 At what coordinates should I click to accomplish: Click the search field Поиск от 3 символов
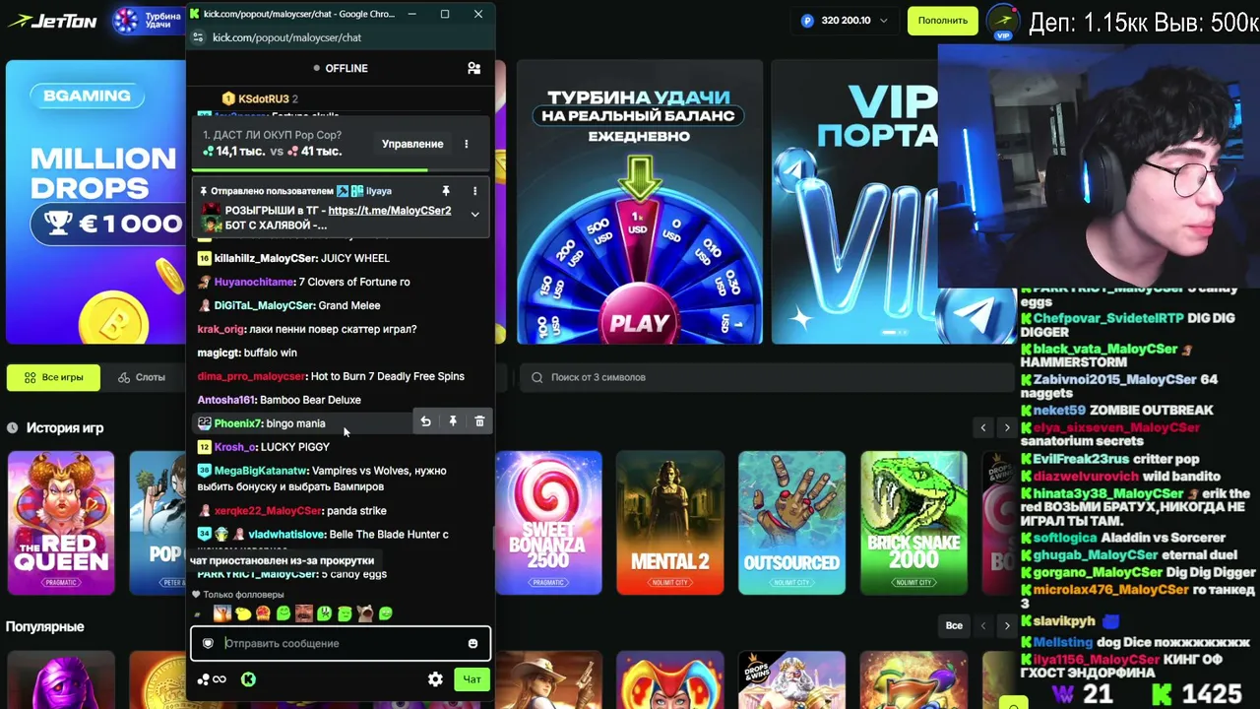(x=768, y=377)
